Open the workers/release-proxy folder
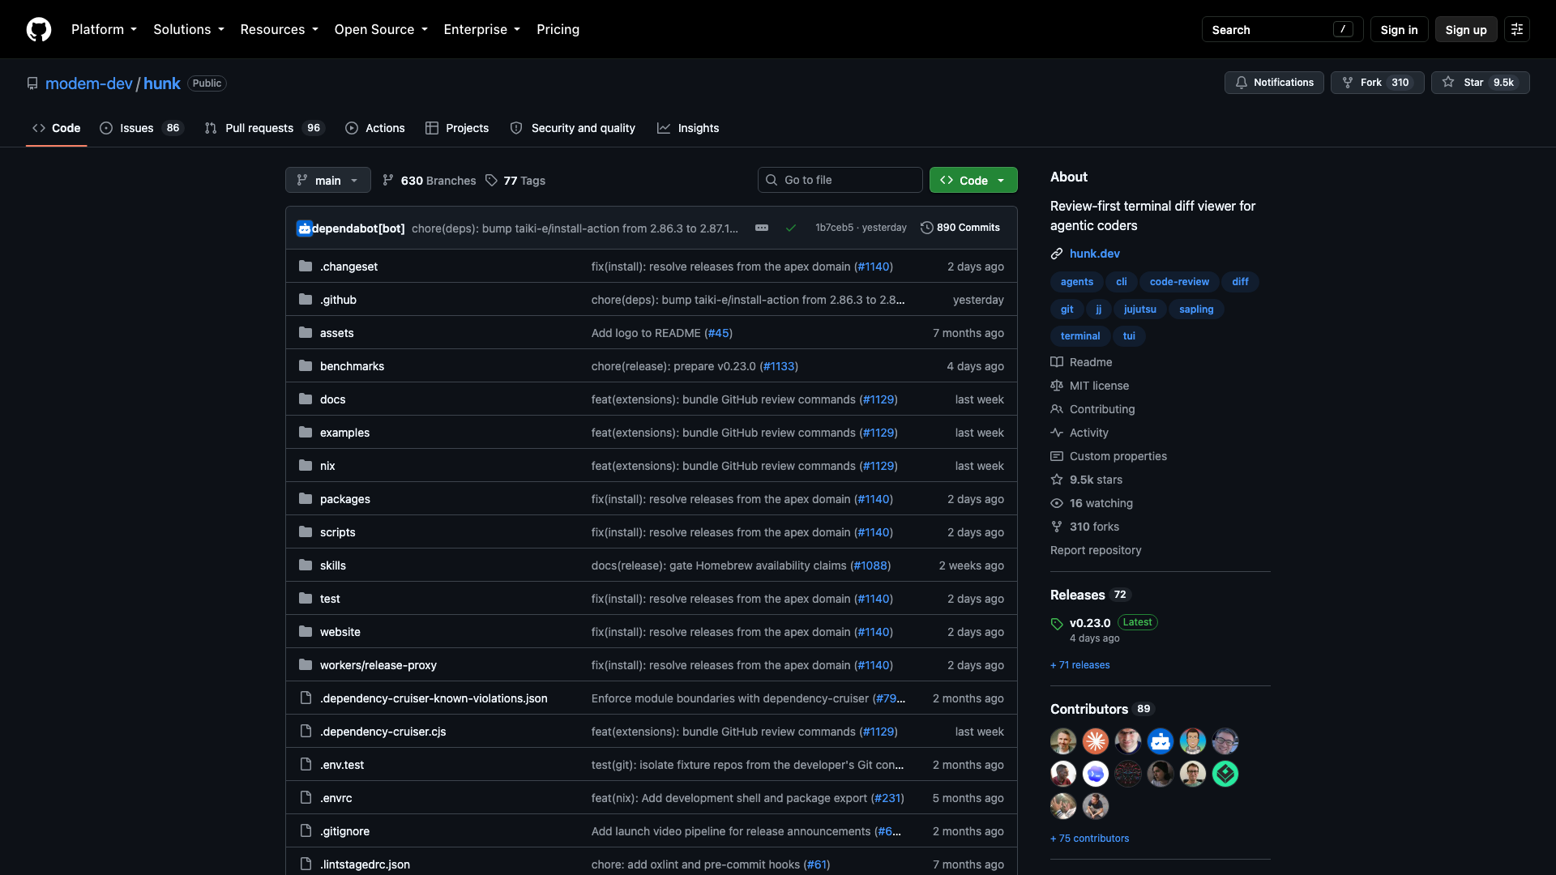 point(378,665)
